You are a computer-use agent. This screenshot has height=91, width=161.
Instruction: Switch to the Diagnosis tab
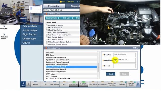pyautogui.click(x=73, y=6)
